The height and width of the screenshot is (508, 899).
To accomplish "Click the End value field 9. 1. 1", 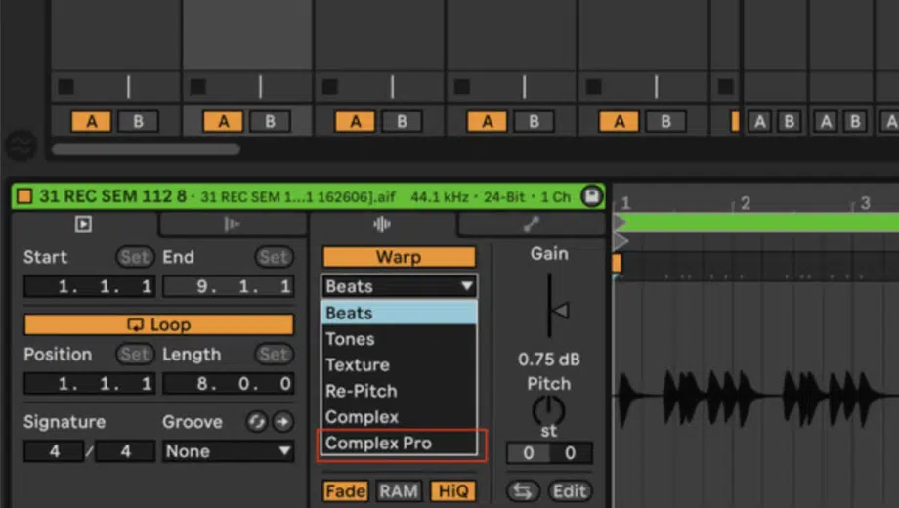I will (x=229, y=286).
